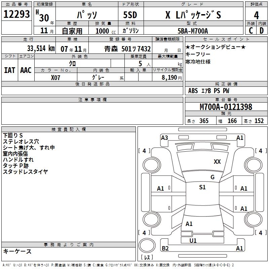Click the G windshield chip mark
Screen dimensions: 269x269
coord(213,177)
